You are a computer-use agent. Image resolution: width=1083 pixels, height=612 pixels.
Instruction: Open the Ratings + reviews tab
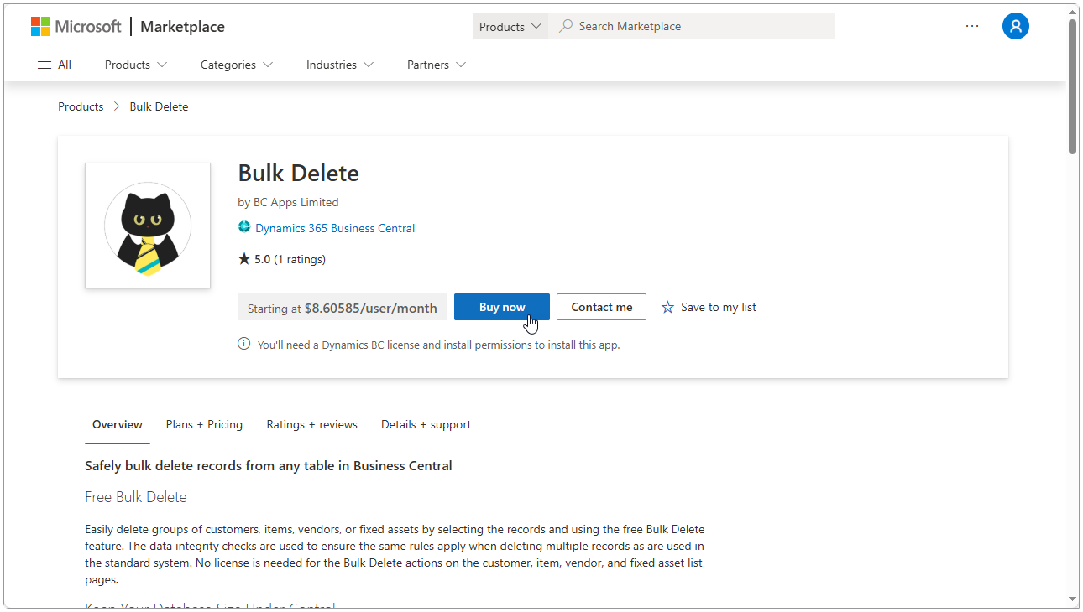tap(311, 424)
